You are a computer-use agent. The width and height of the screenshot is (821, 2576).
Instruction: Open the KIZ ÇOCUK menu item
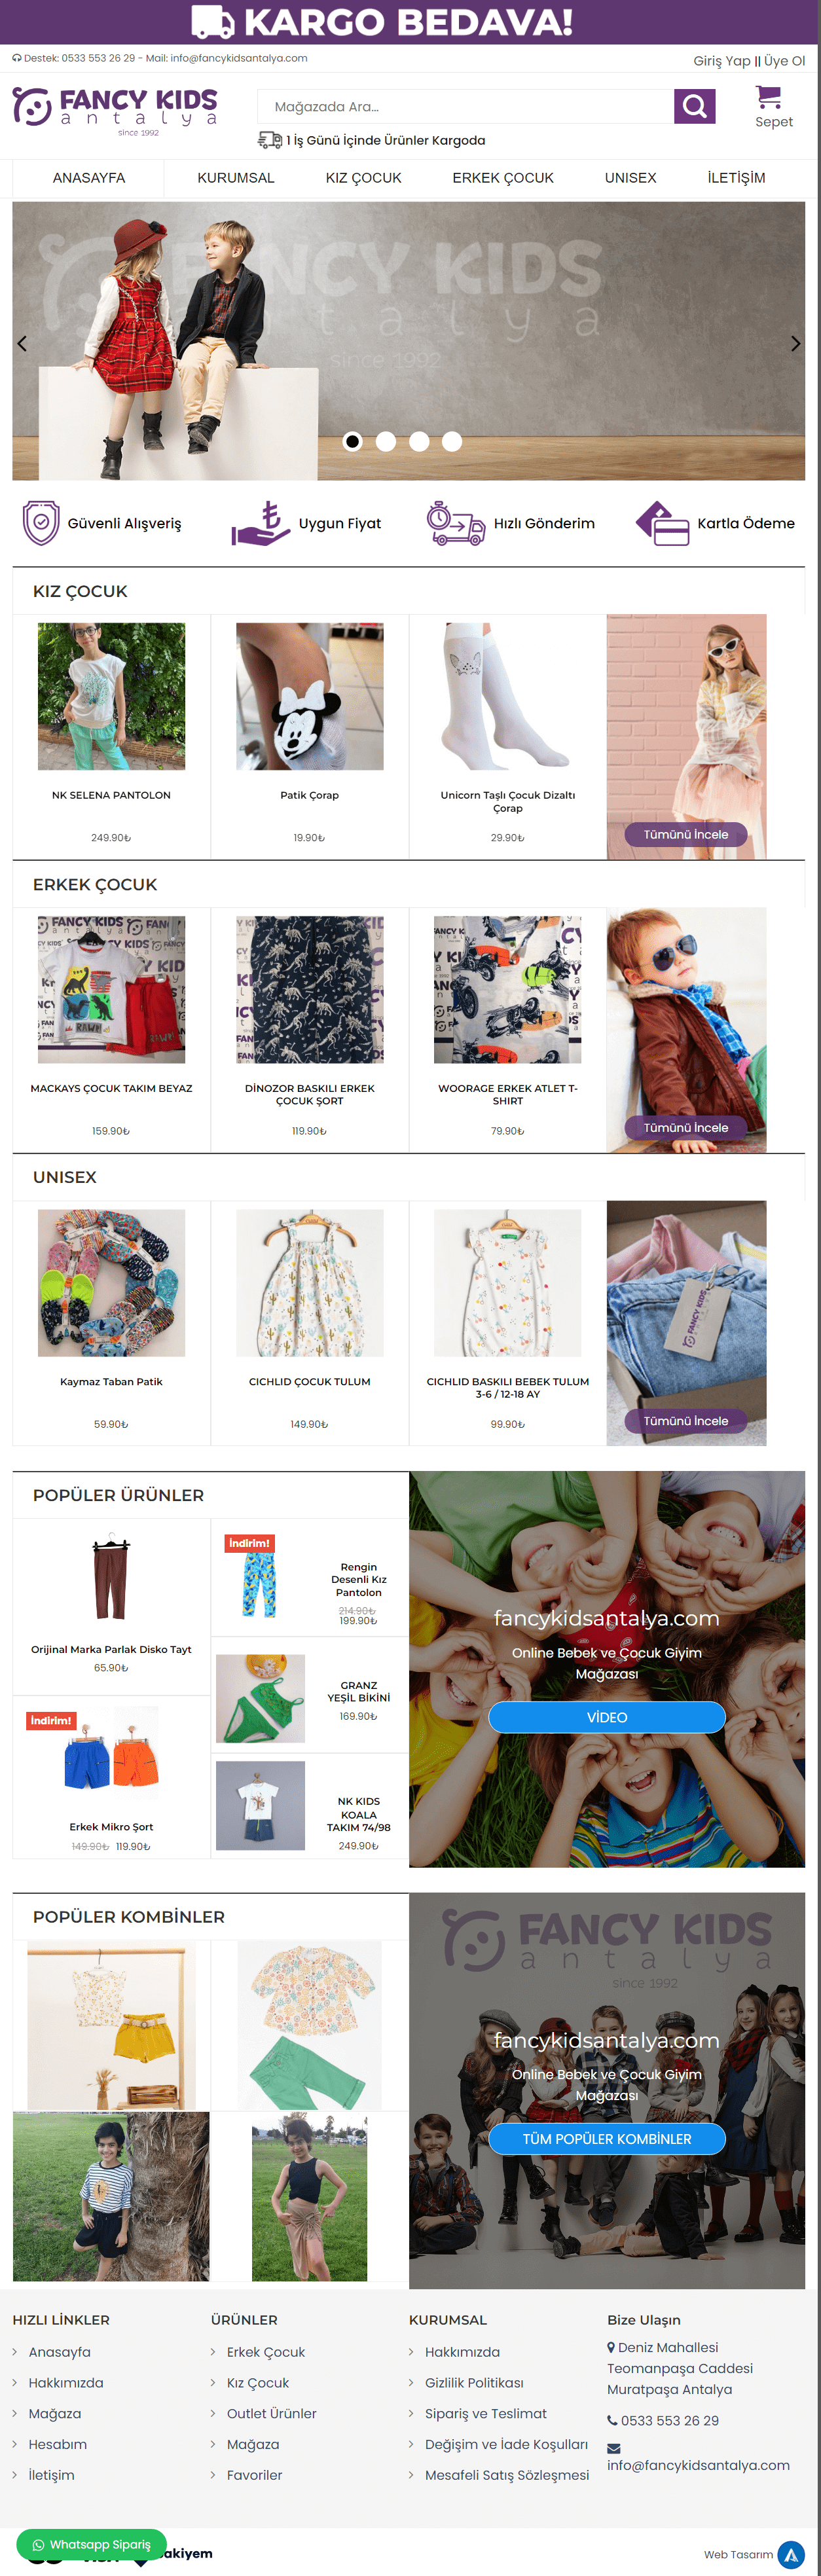(x=363, y=178)
